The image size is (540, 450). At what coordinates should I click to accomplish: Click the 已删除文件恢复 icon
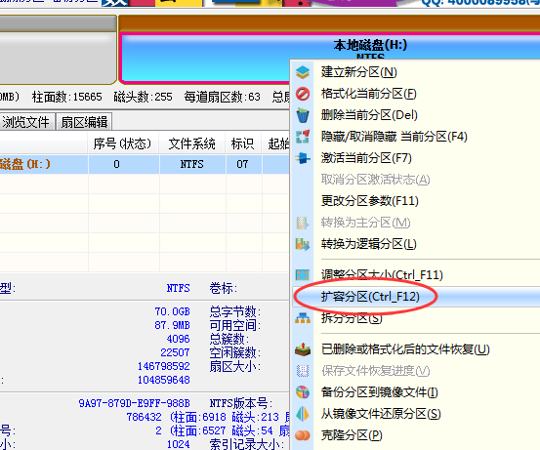[x=303, y=349]
